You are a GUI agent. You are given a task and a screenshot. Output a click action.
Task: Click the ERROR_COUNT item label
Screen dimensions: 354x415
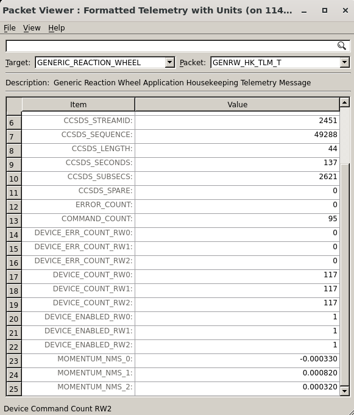[104, 205]
